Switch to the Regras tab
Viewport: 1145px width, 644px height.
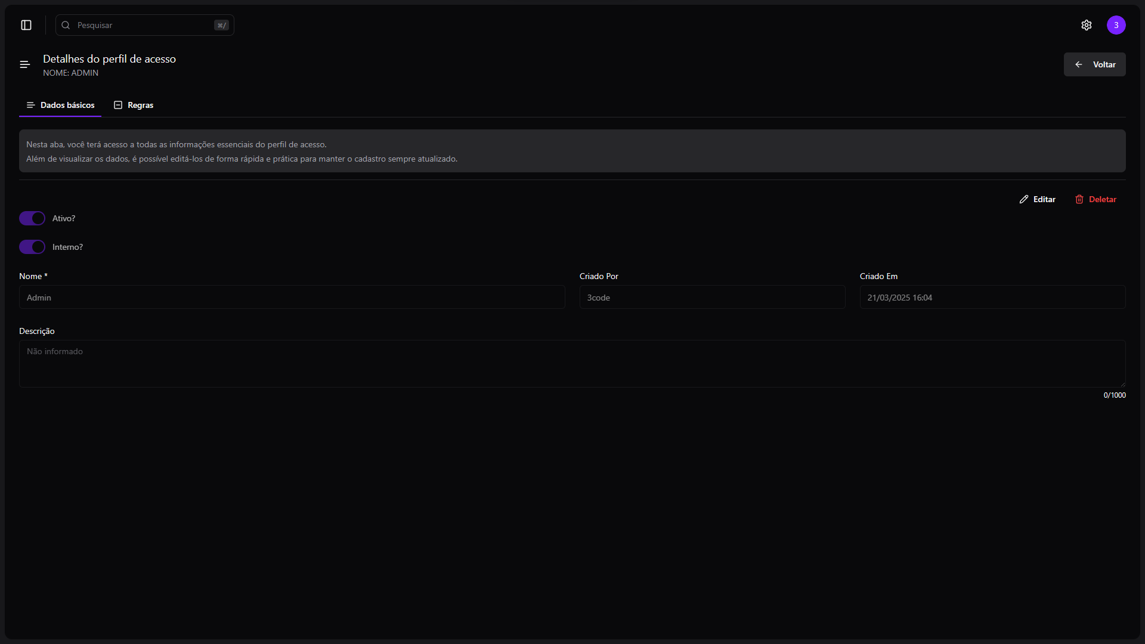[x=140, y=105]
